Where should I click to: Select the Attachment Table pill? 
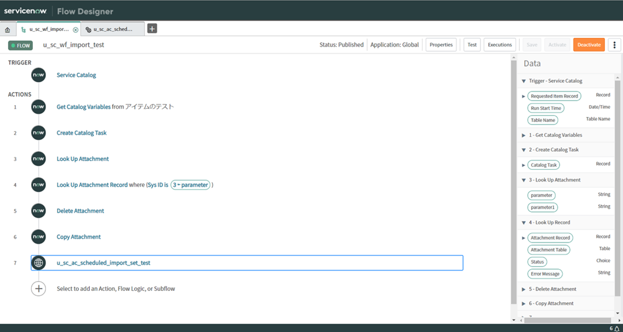coord(549,250)
